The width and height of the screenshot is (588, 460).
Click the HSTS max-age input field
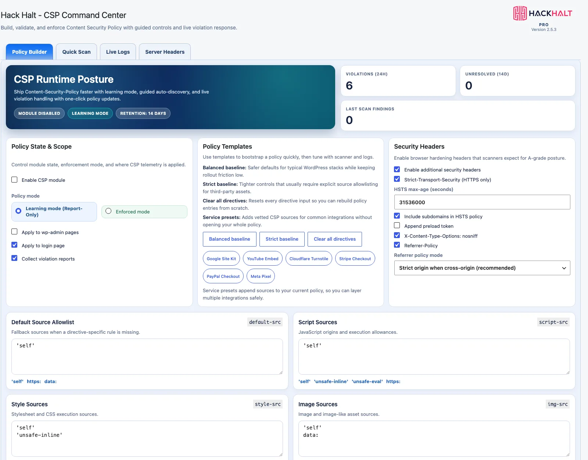click(x=482, y=202)
